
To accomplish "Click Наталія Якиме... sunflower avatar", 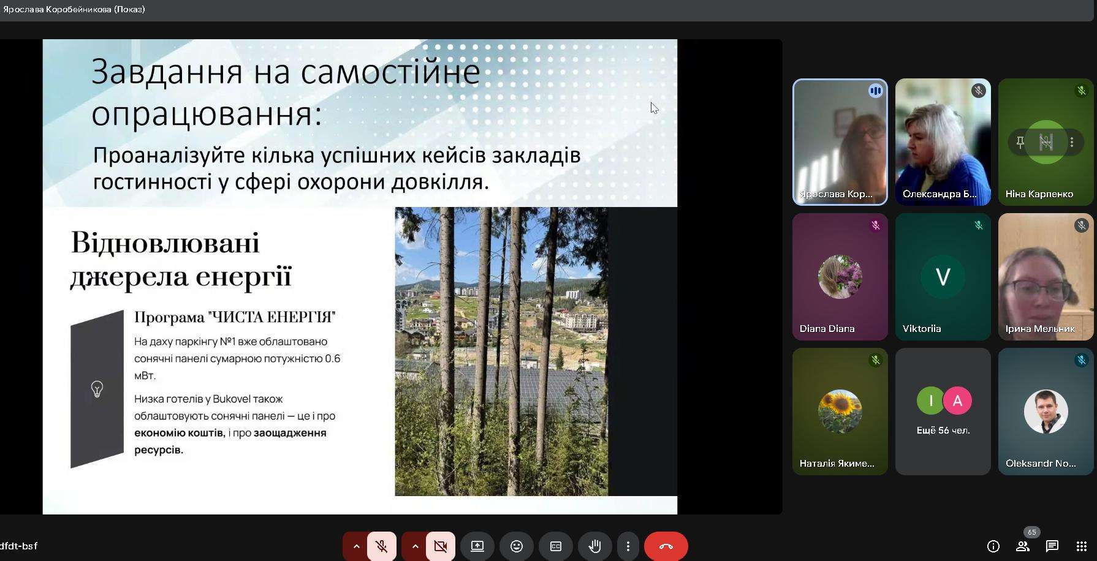I will [840, 412].
